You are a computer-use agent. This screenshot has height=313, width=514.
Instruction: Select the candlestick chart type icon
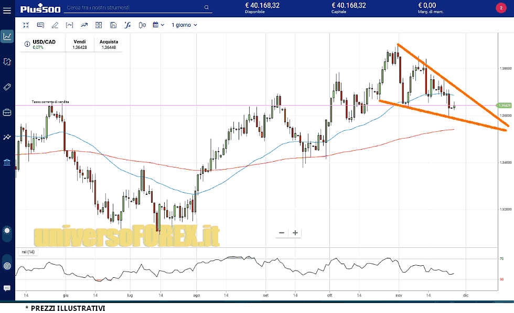[142, 25]
